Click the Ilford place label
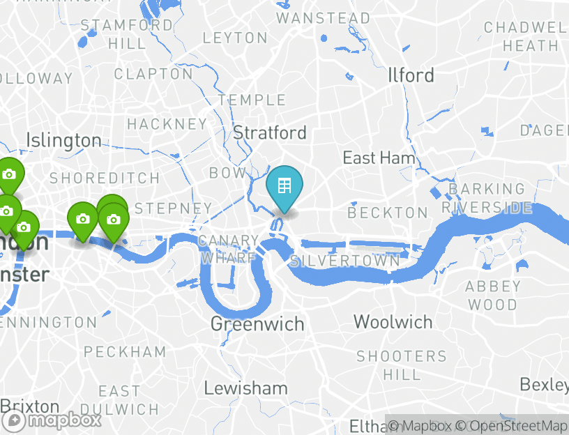The height and width of the screenshot is (435, 569). (411, 75)
